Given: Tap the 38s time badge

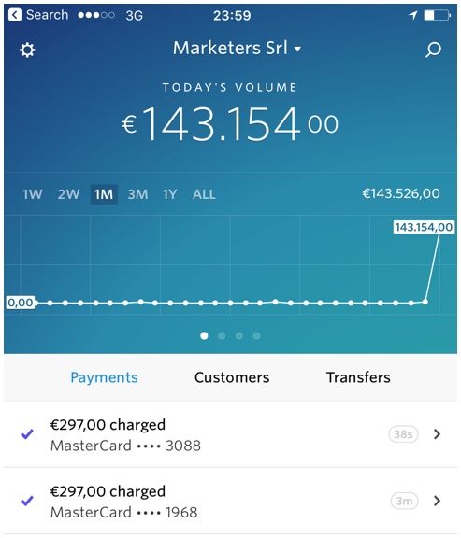Looking at the screenshot, I should click(403, 434).
